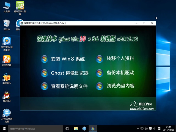Select 查看系统说明文件 entry
Viewport: 176px width, 132px height.
[69, 86]
